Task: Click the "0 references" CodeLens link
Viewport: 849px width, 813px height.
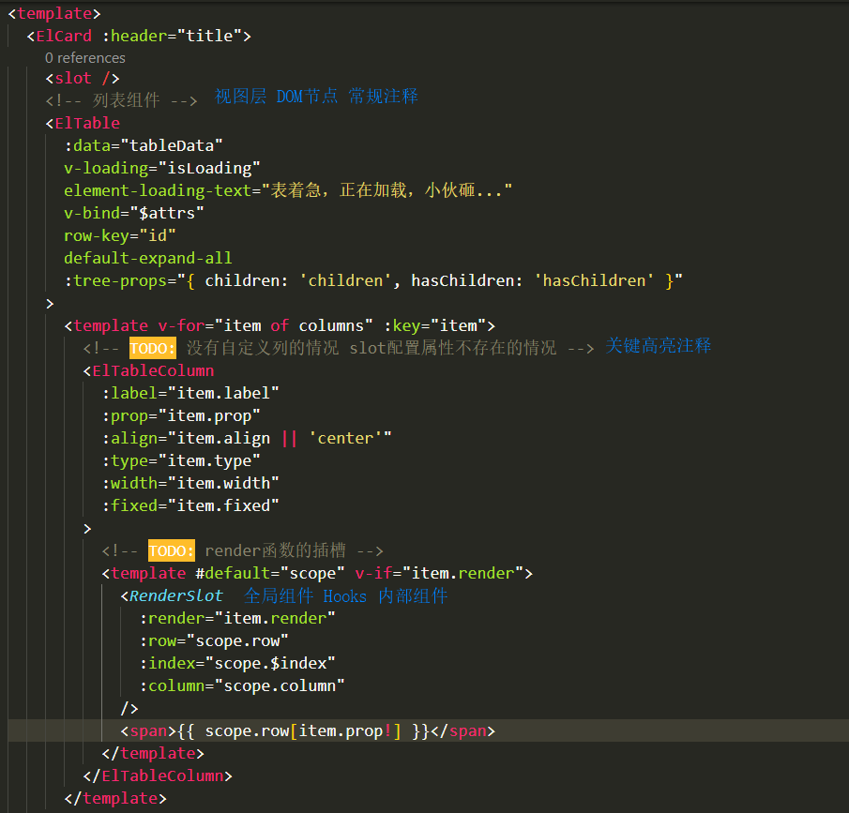Action: [x=85, y=58]
